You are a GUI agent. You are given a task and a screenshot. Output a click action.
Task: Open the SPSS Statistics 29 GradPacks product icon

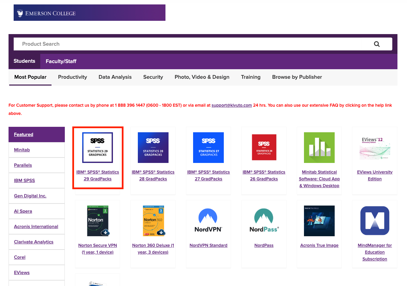pyautogui.click(x=98, y=147)
